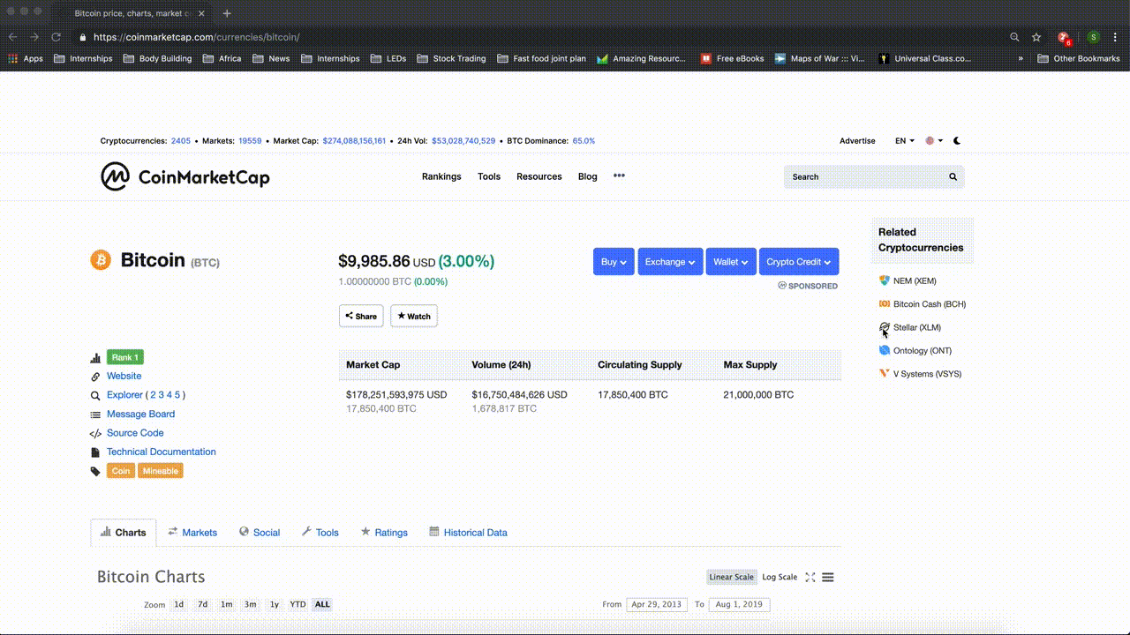Viewport: 1130px width, 635px height.
Task: Click the BTC Dominance 65.0% value
Action: click(584, 140)
